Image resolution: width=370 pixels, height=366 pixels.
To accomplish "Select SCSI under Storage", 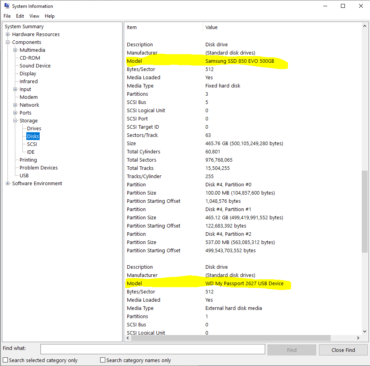I will [x=32, y=144].
